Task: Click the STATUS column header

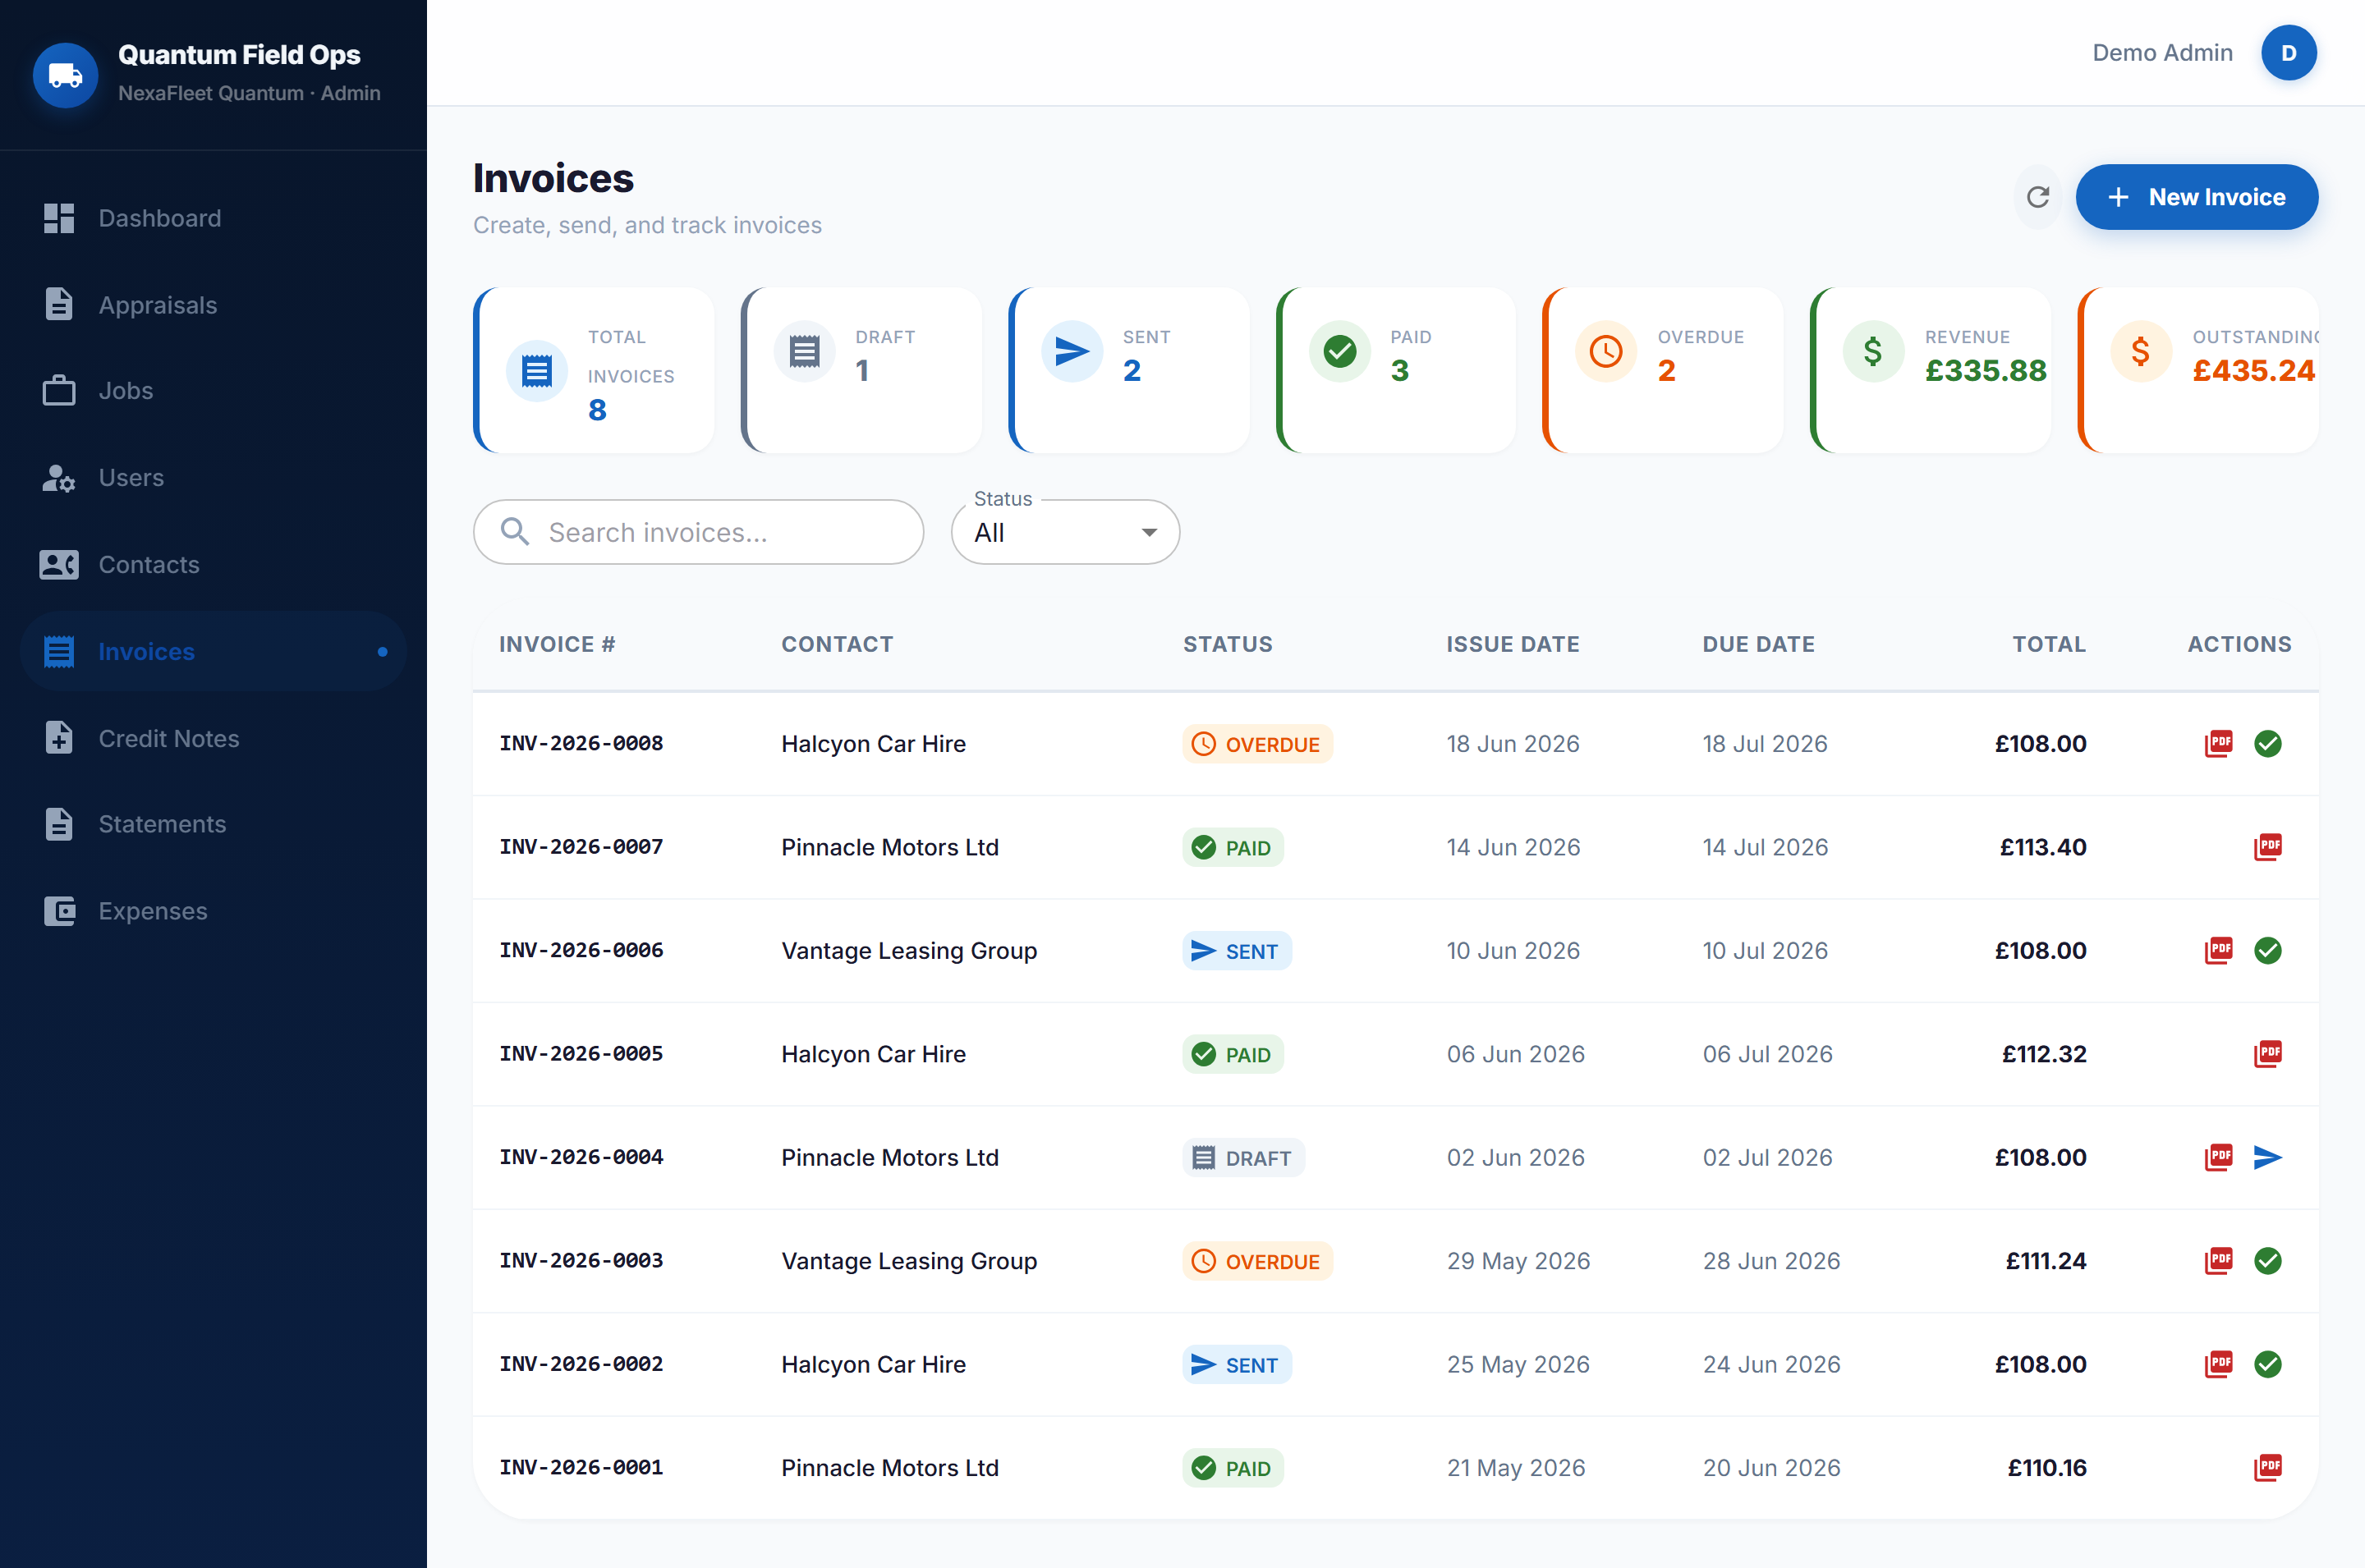Action: pyautogui.click(x=1228, y=644)
